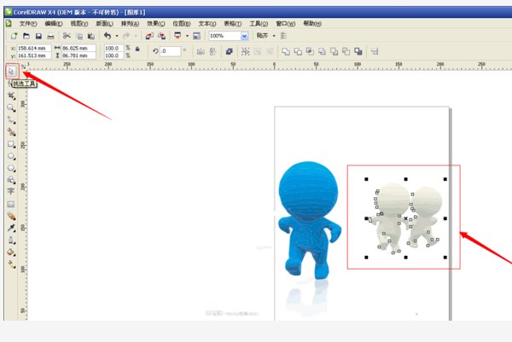Screen dimensions: 512x342
Task: Click the Weld shapes icon
Action: 286,51
